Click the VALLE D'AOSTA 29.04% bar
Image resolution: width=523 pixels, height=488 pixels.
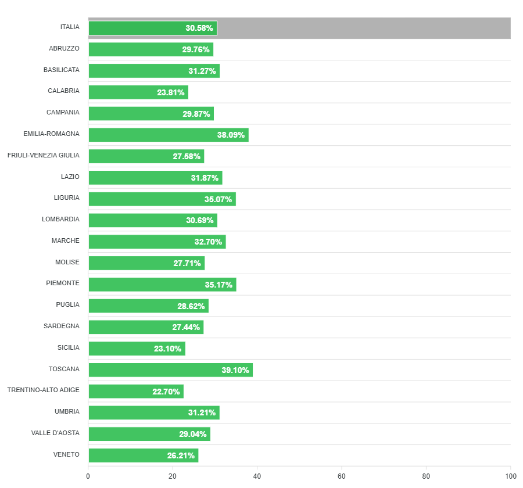pos(149,434)
